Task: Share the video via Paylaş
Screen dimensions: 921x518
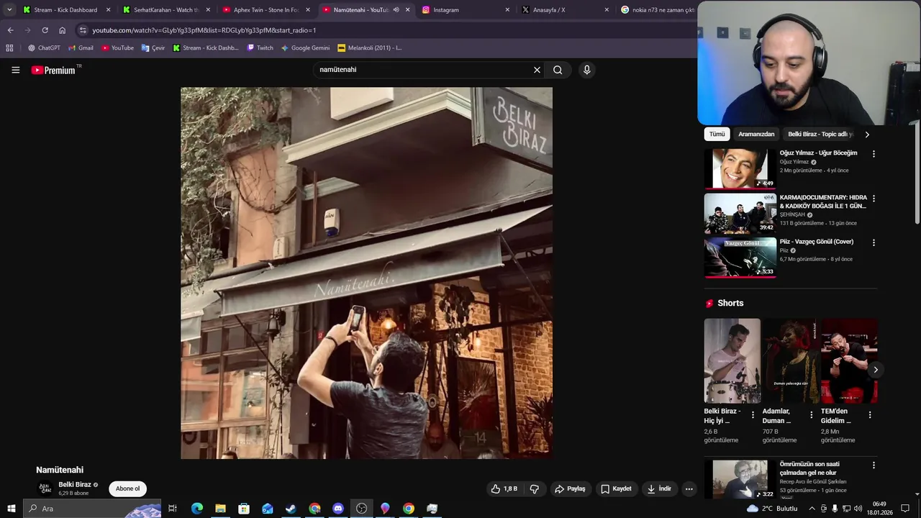Action: coord(569,489)
